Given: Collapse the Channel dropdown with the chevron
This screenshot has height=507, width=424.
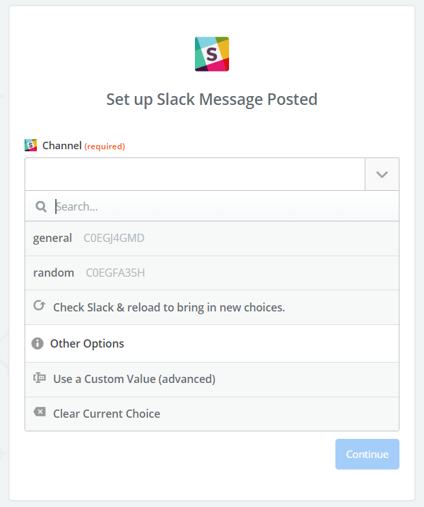Looking at the screenshot, I should click(x=382, y=174).
